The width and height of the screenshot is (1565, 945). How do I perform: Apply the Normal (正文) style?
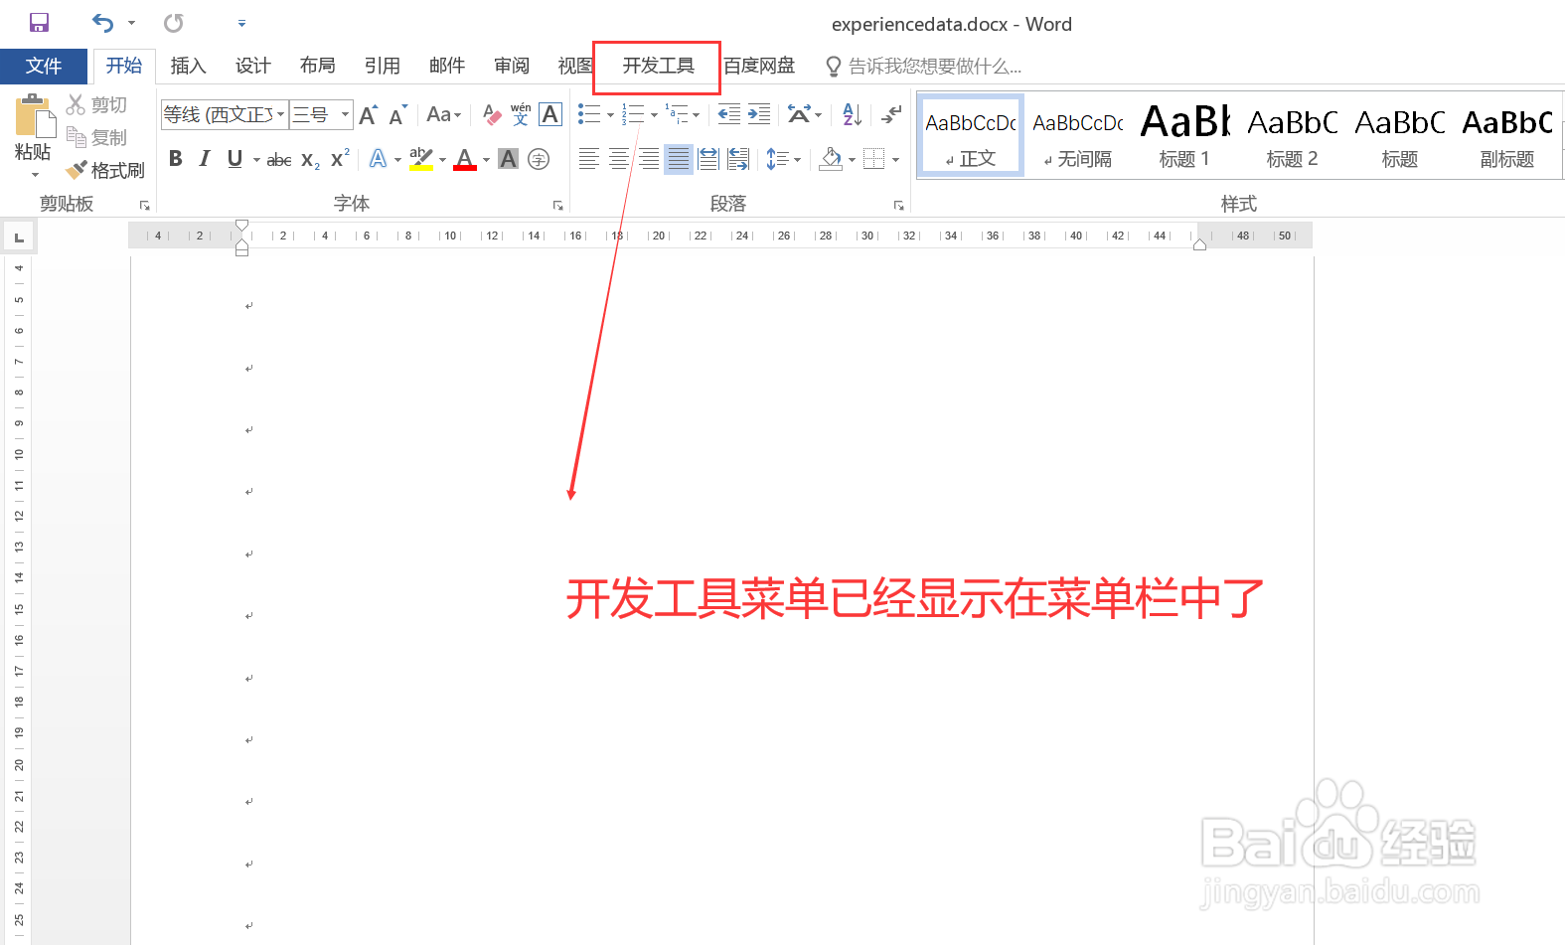pos(971,135)
